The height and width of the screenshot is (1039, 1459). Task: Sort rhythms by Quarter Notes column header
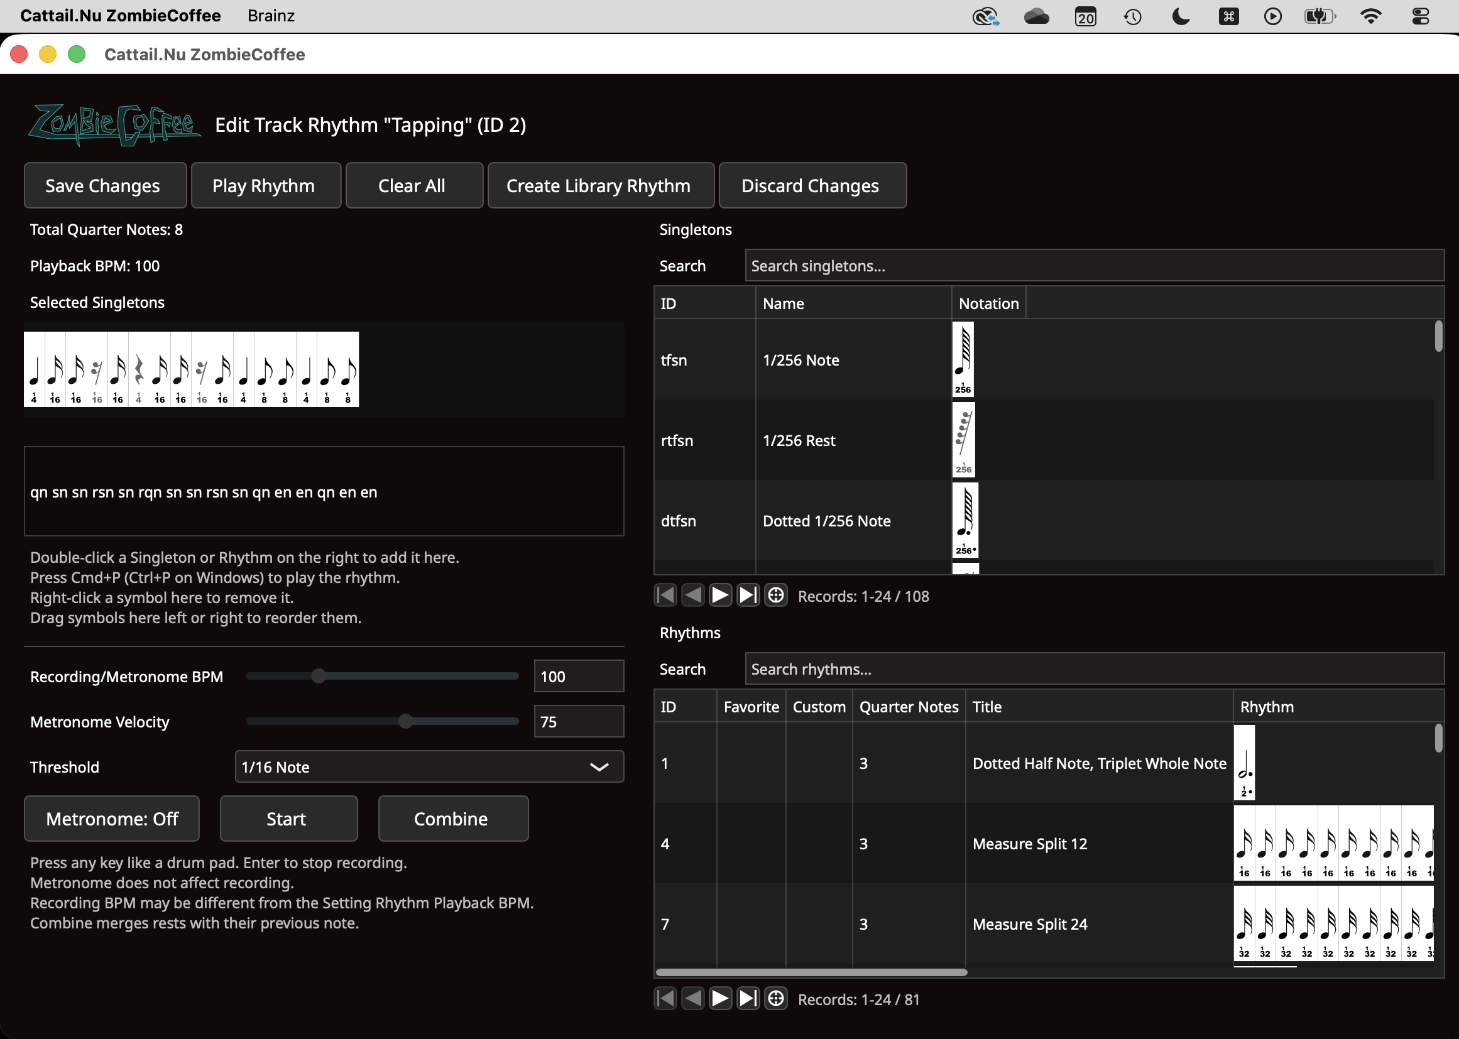tap(909, 706)
